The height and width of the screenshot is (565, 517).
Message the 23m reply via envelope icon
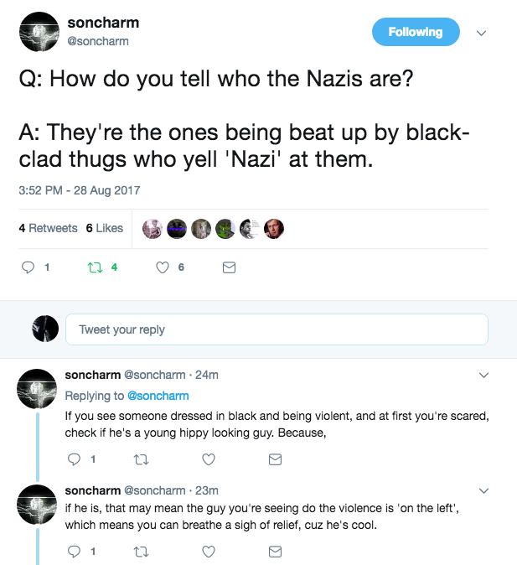[274, 552]
